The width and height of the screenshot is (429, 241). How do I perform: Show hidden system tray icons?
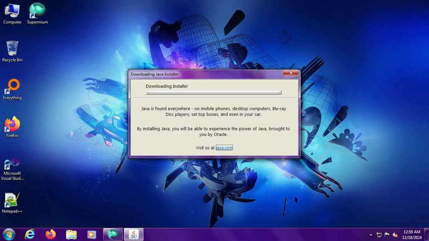pyautogui.click(x=371, y=235)
